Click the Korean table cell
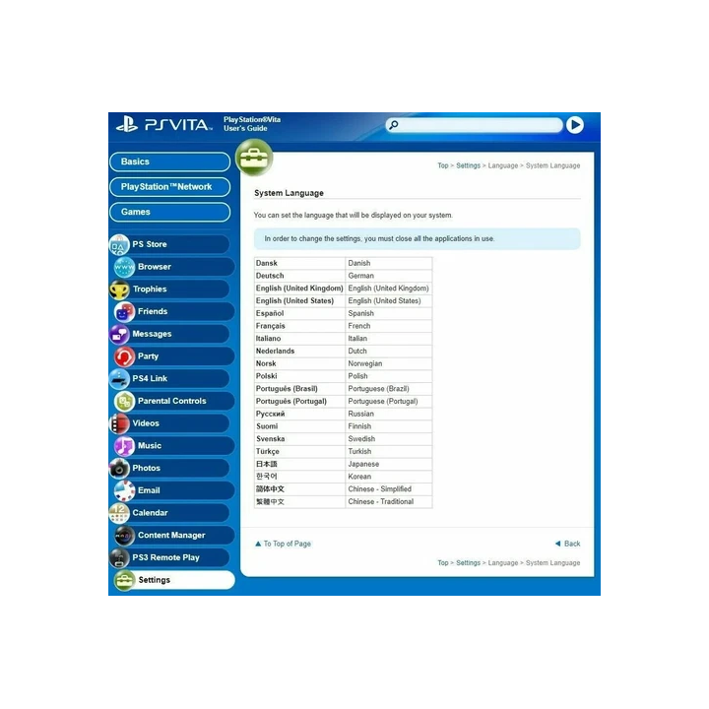The height and width of the screenshot is (709, 709). point(389,477)
